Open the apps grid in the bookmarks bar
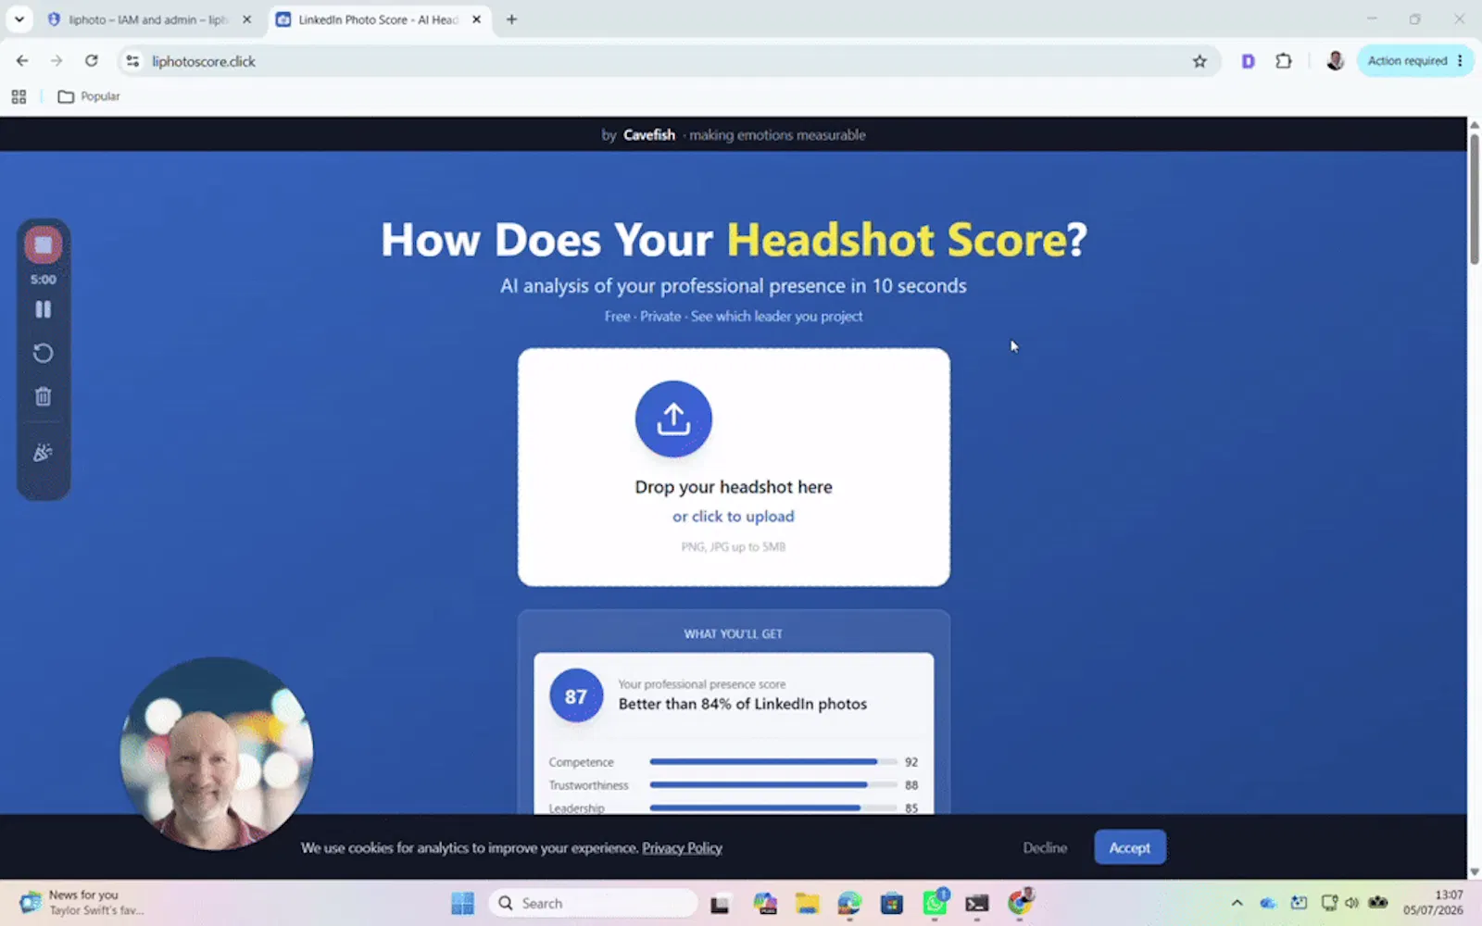The image size is (1482, 926). pos(19,96)
